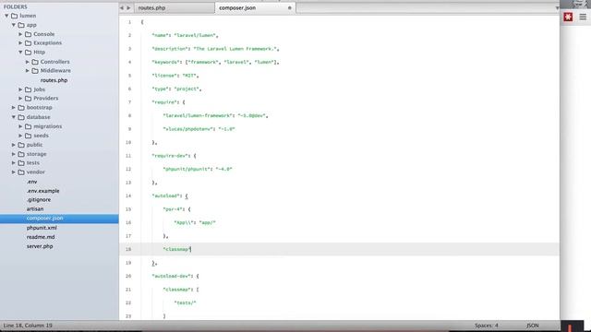This screenshot has width=591, height=332.
Task: Expand the Controllers folder arrow
Action: [x=28, y=62]
